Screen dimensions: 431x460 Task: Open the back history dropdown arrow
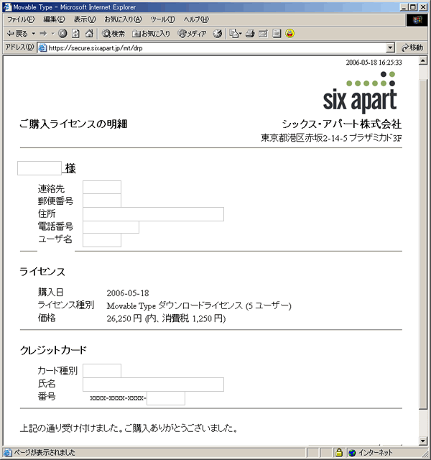pyautogui.click(x=34, y=34)
